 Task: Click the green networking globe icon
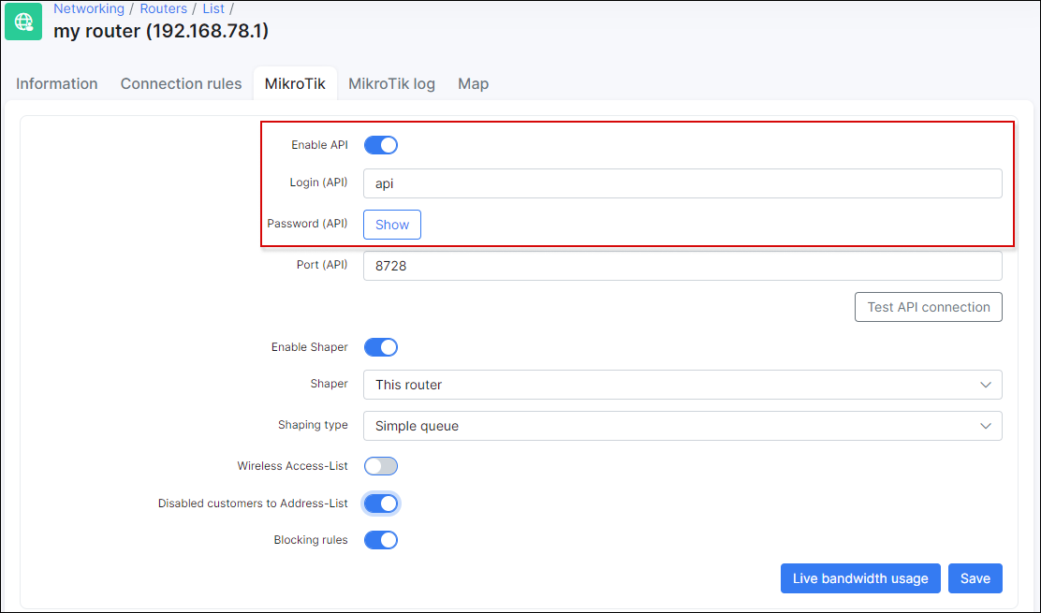(x=23, y=22)
